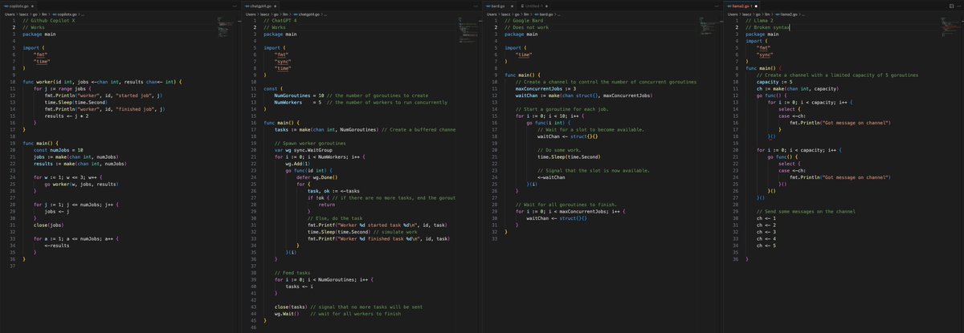The image size is (964, 333).
Task: Click 'bard.go' breadcrumb file segment
Action: [x=542, y=15]
